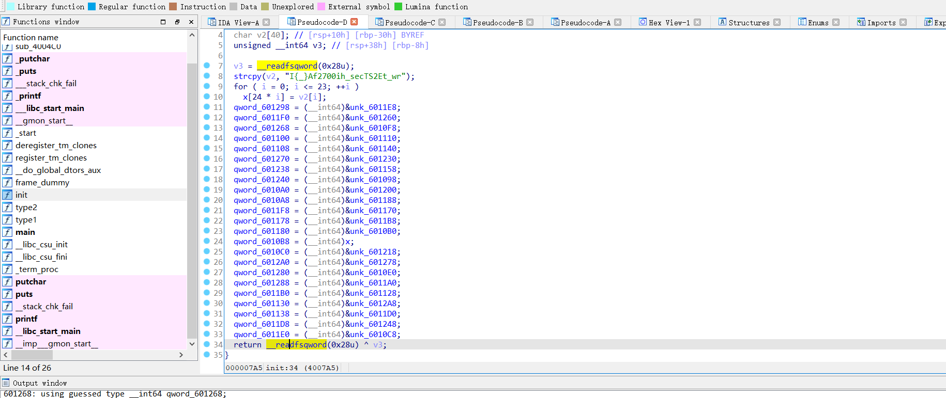Image resolution: width=946 pixels, height=398 pixels.
Task: Click the Imports tab icon
Action: click(861, 22)
